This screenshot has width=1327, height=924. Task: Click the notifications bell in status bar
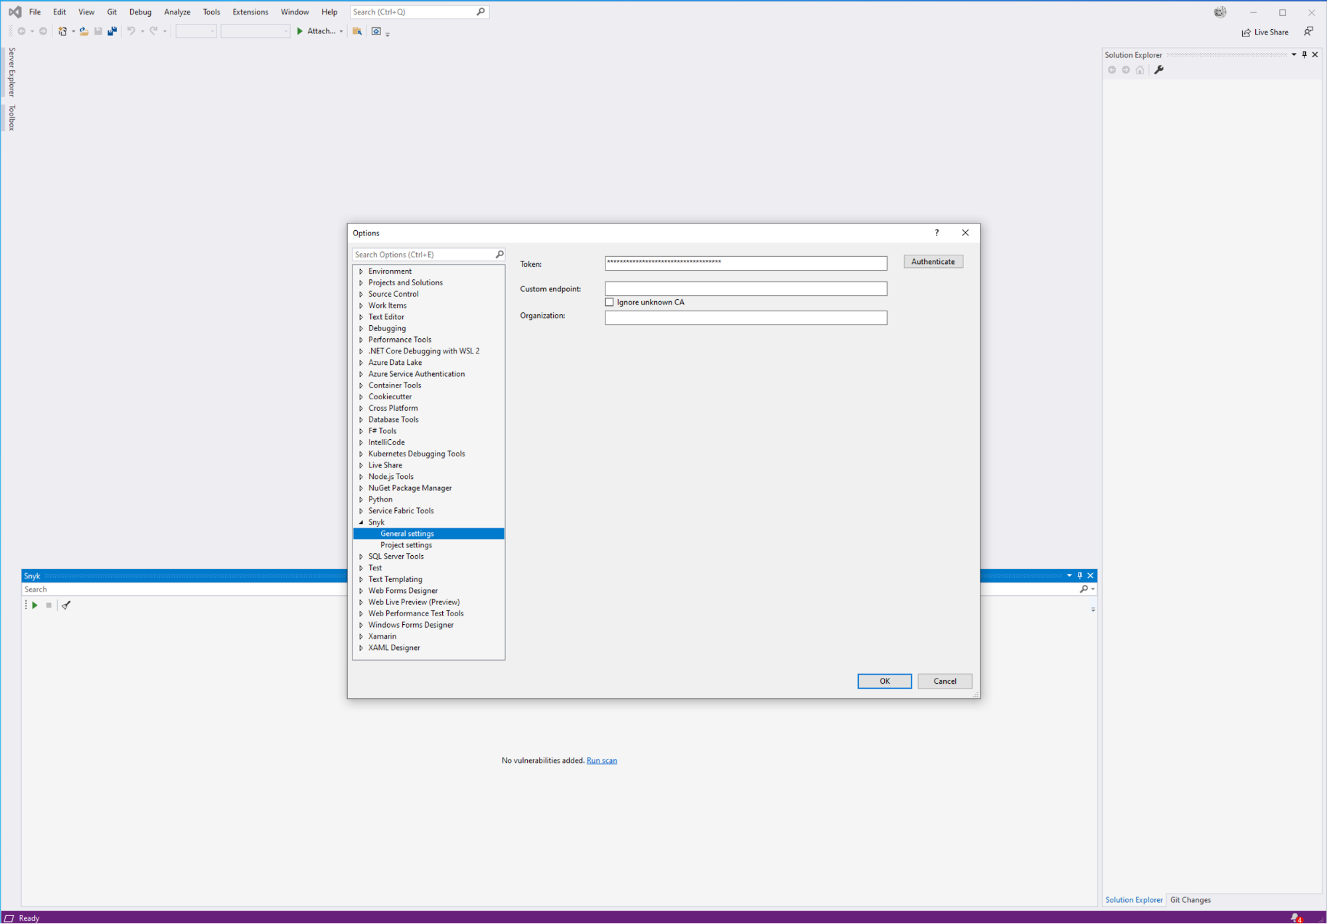click(1296, 918)
